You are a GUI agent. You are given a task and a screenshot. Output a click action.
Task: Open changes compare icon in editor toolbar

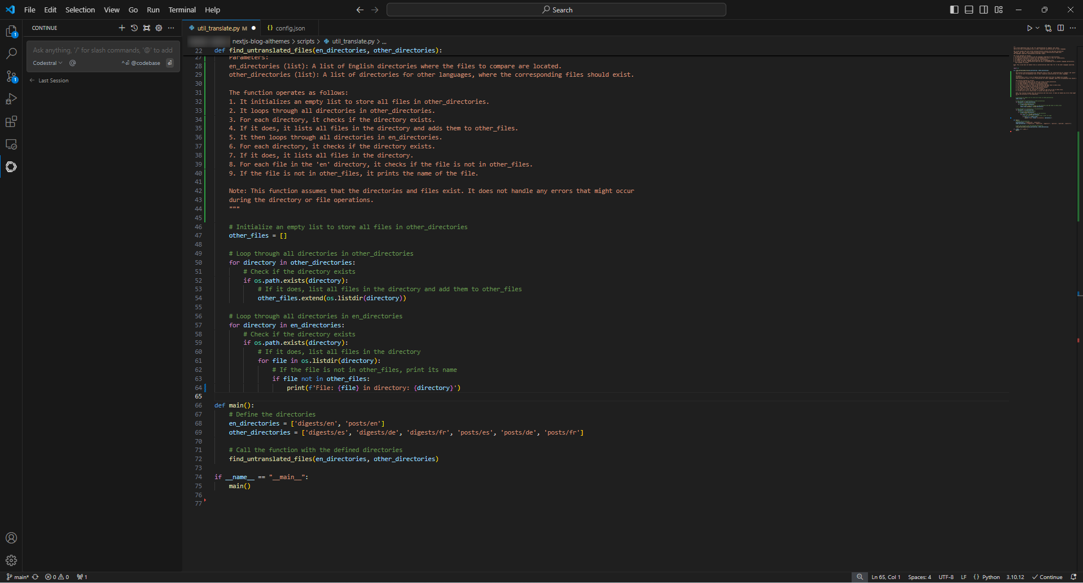click(x=1048, y=28)
